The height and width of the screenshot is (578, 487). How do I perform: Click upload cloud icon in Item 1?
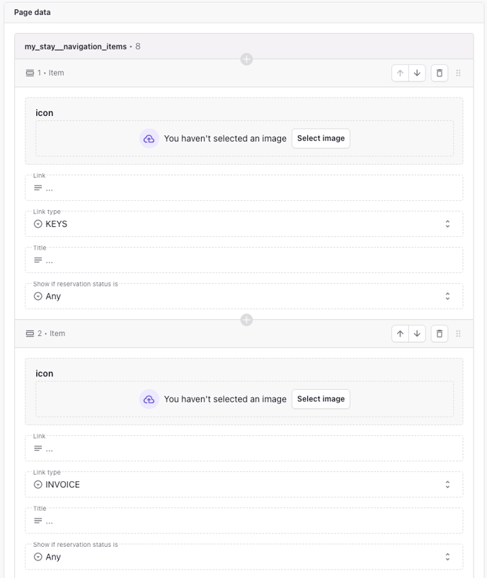click(x=149, y=139)
